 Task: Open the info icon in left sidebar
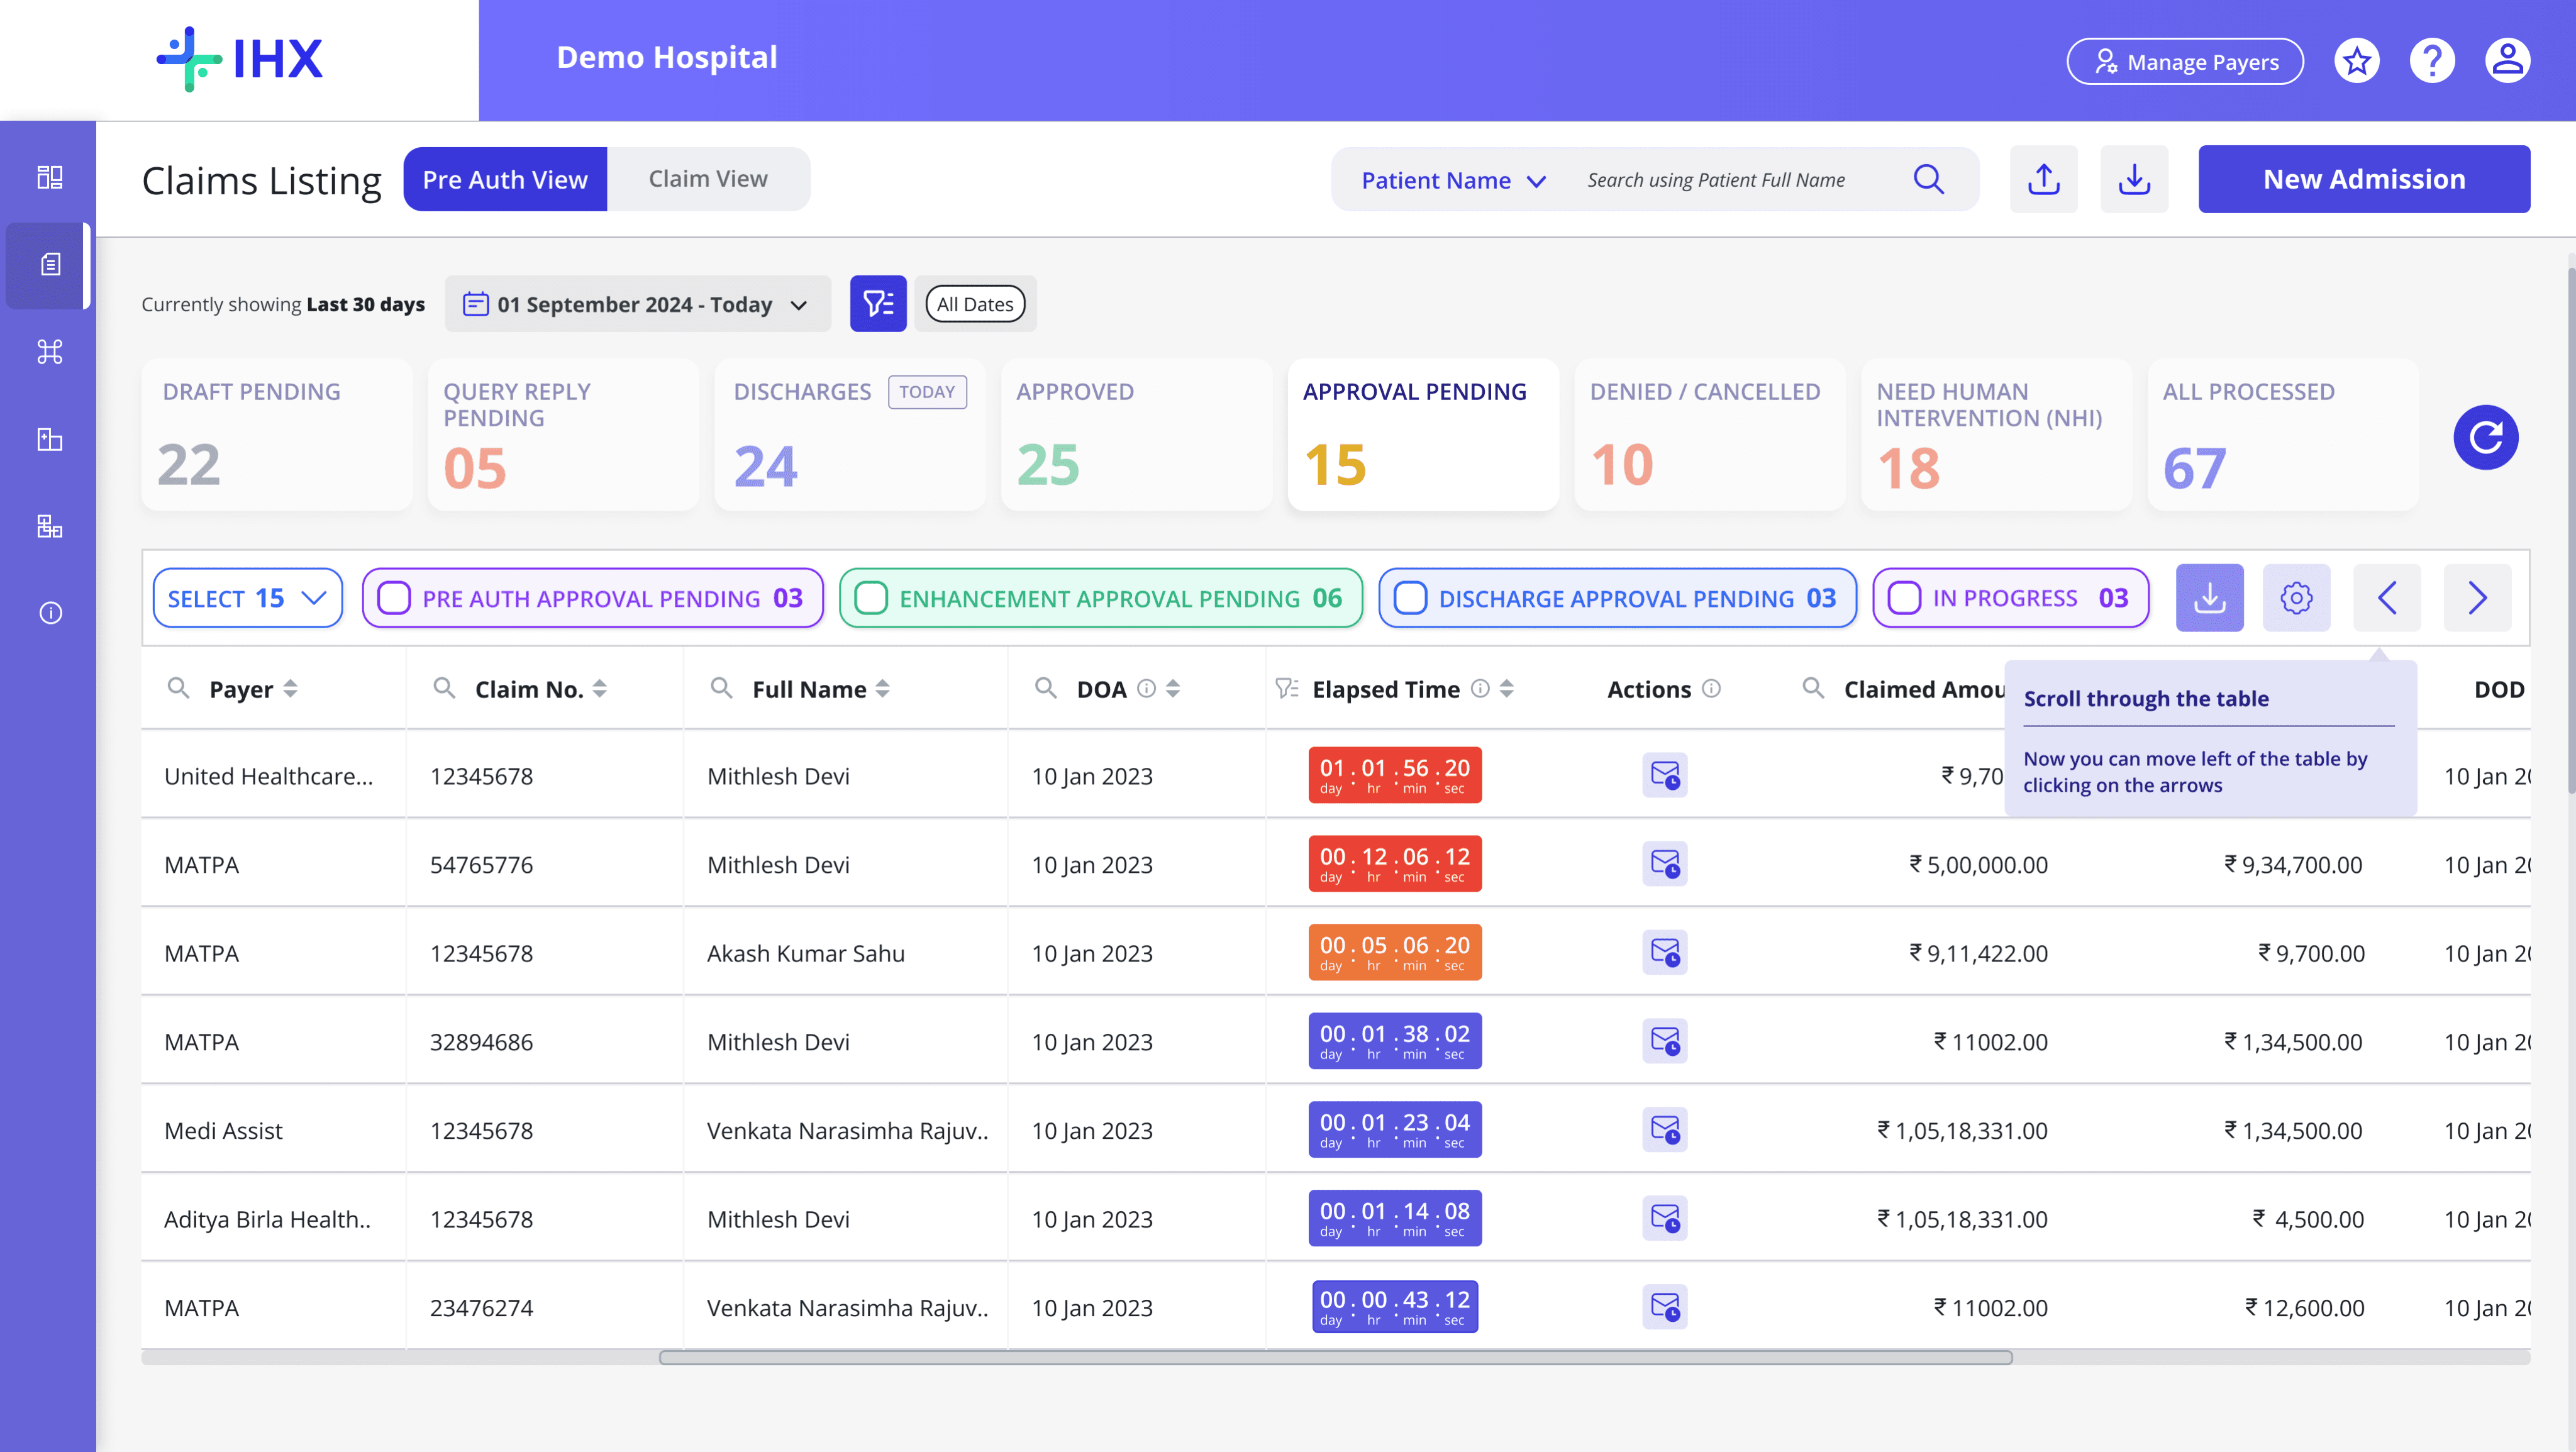50,613
